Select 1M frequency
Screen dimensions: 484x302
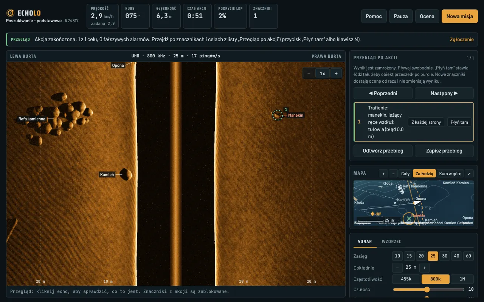coord(462,279)
